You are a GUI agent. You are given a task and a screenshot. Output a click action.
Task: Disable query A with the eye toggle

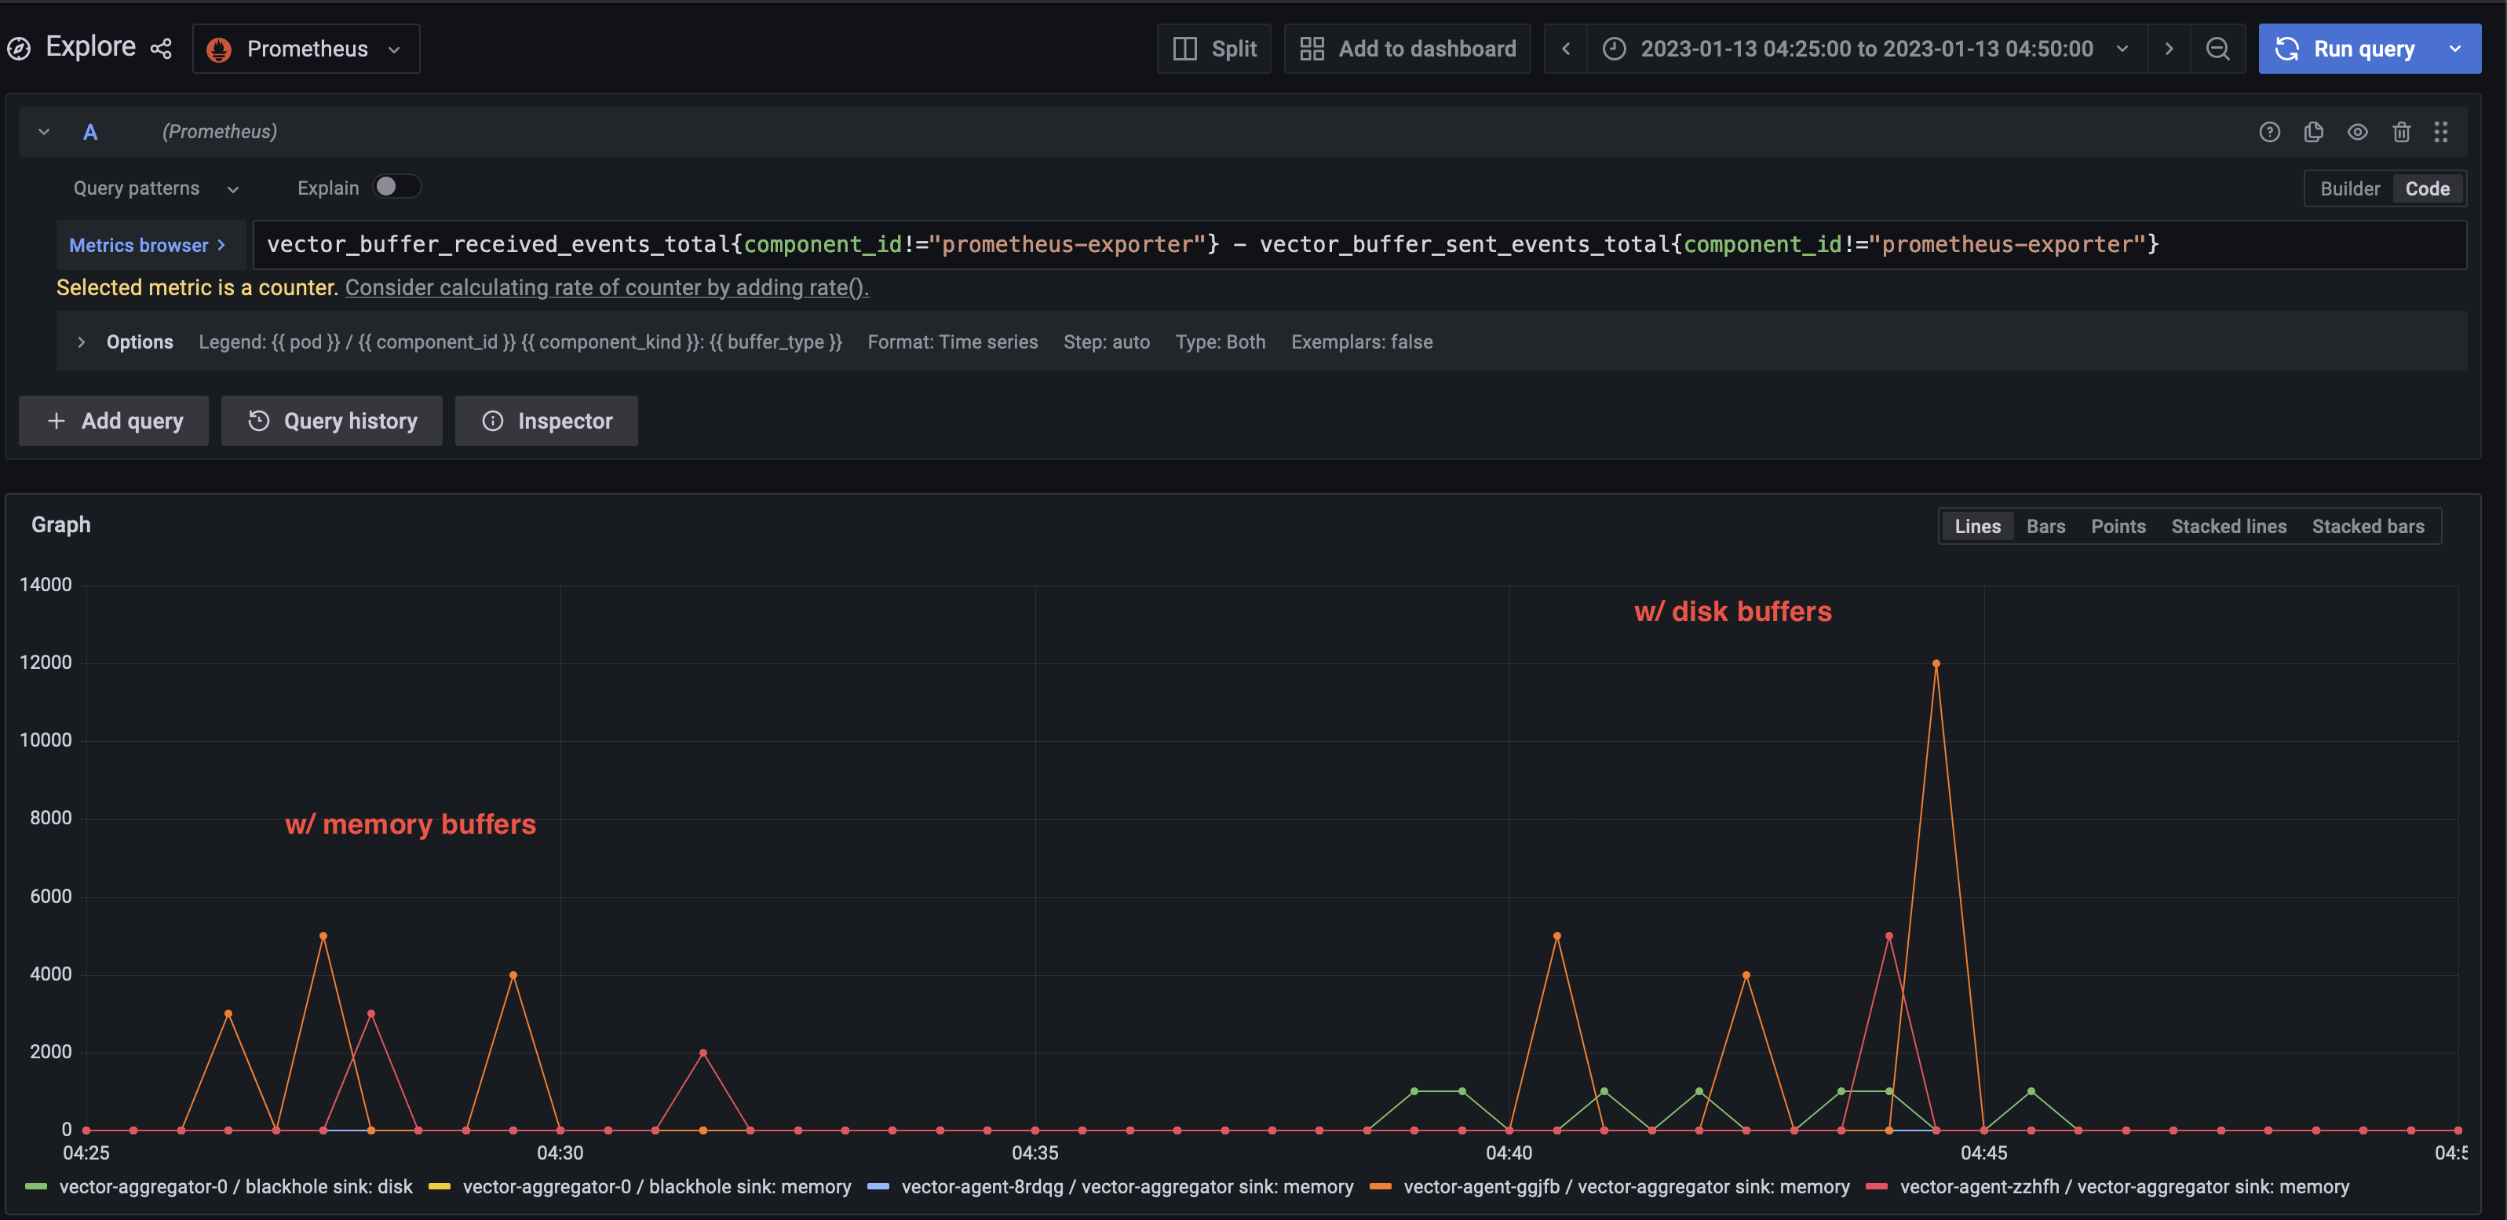(2358, 131)
